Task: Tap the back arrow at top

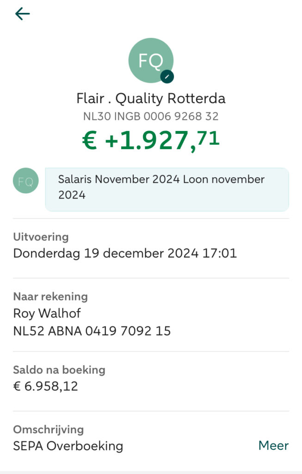Action: 22,14
